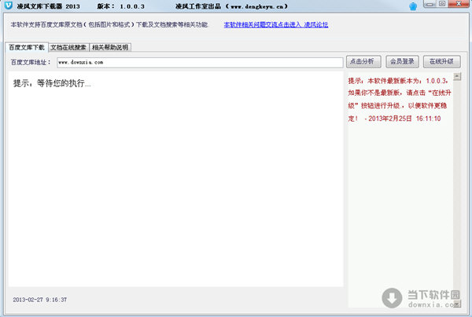Click the 点击分析 button
472x317 pixels.
(x=363, y=61)
